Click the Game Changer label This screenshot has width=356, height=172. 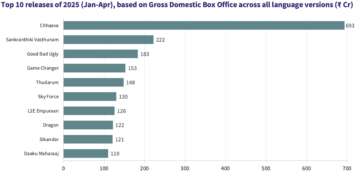coord(43,68)
